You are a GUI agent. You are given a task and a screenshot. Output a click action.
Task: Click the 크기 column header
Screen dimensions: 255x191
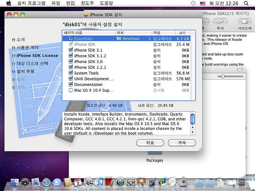(182, 33)
